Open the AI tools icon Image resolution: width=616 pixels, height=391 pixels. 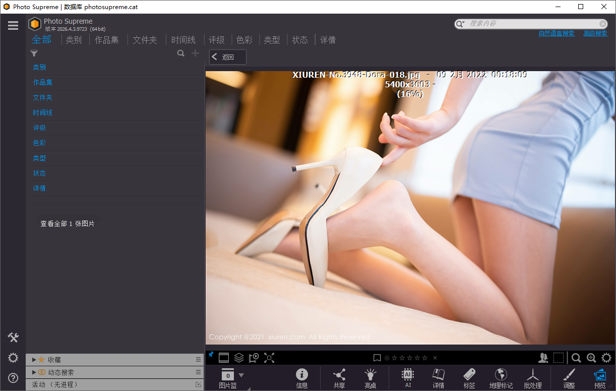[408, 378]
